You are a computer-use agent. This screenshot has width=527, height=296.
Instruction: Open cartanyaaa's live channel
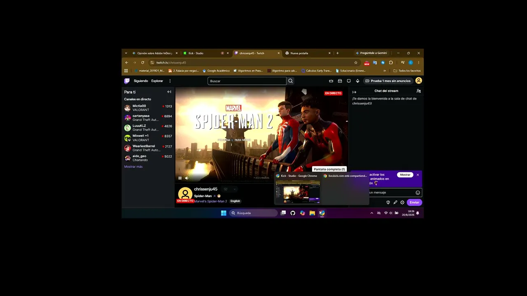pos(148,118)
